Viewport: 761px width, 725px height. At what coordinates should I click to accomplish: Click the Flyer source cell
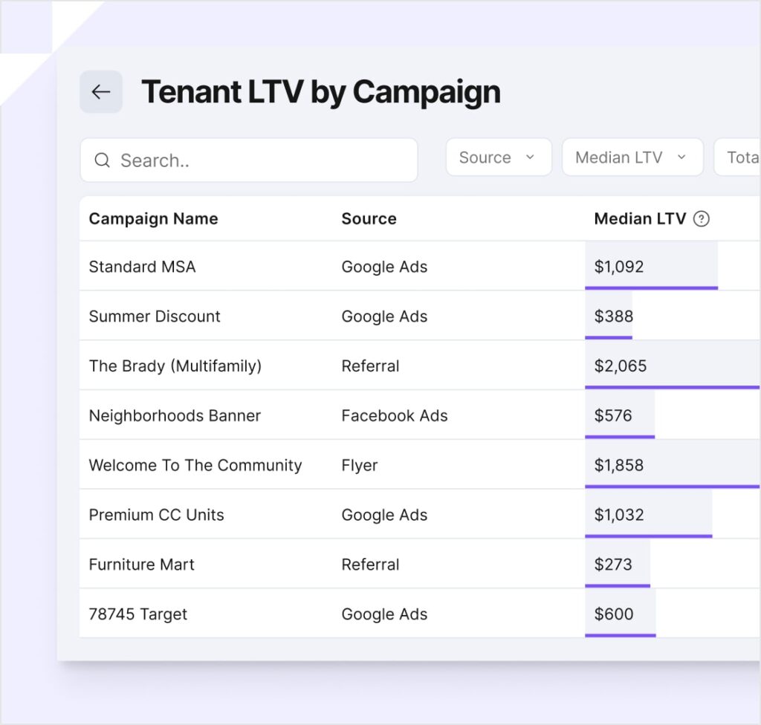pyautogui.click(x=360, y=465)
